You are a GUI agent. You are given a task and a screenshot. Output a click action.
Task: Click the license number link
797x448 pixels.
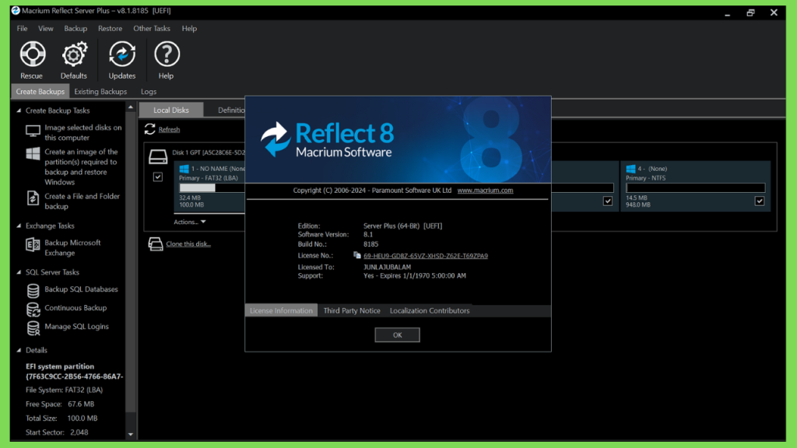coord(426,255)
